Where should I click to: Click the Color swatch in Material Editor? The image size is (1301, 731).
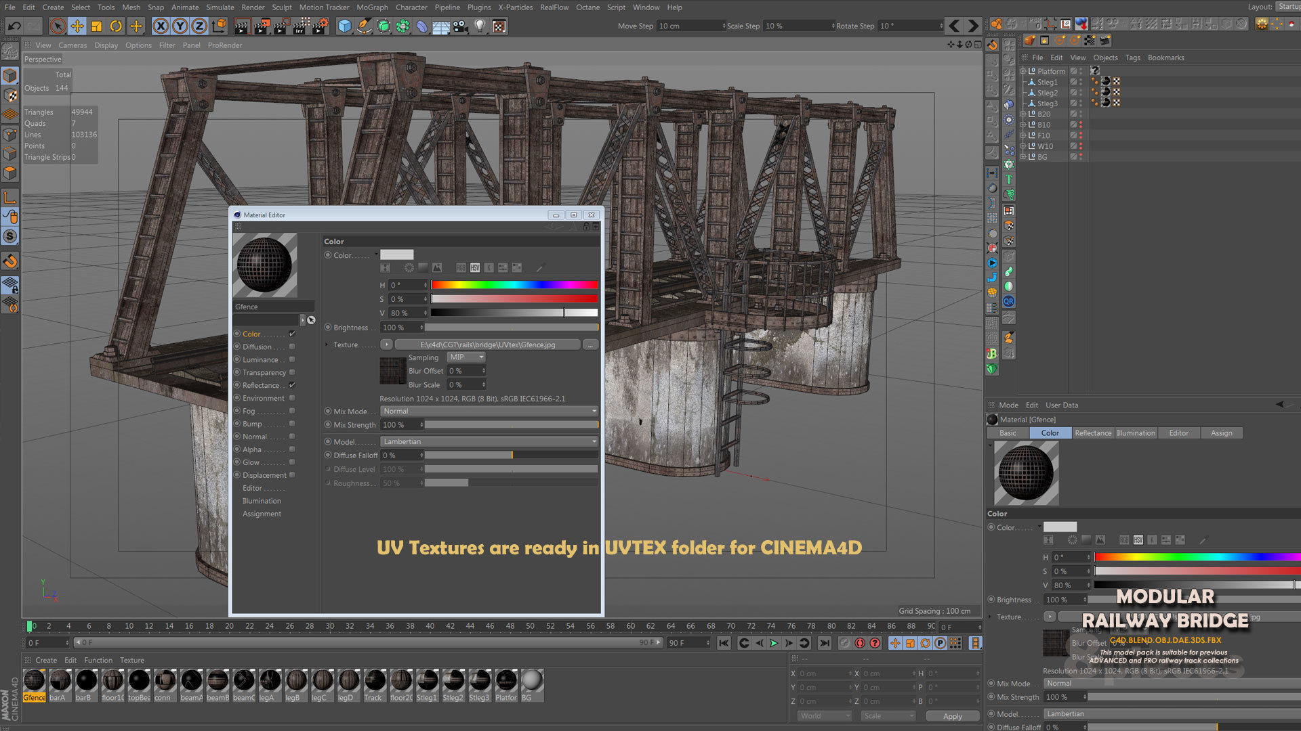point(396,254)
